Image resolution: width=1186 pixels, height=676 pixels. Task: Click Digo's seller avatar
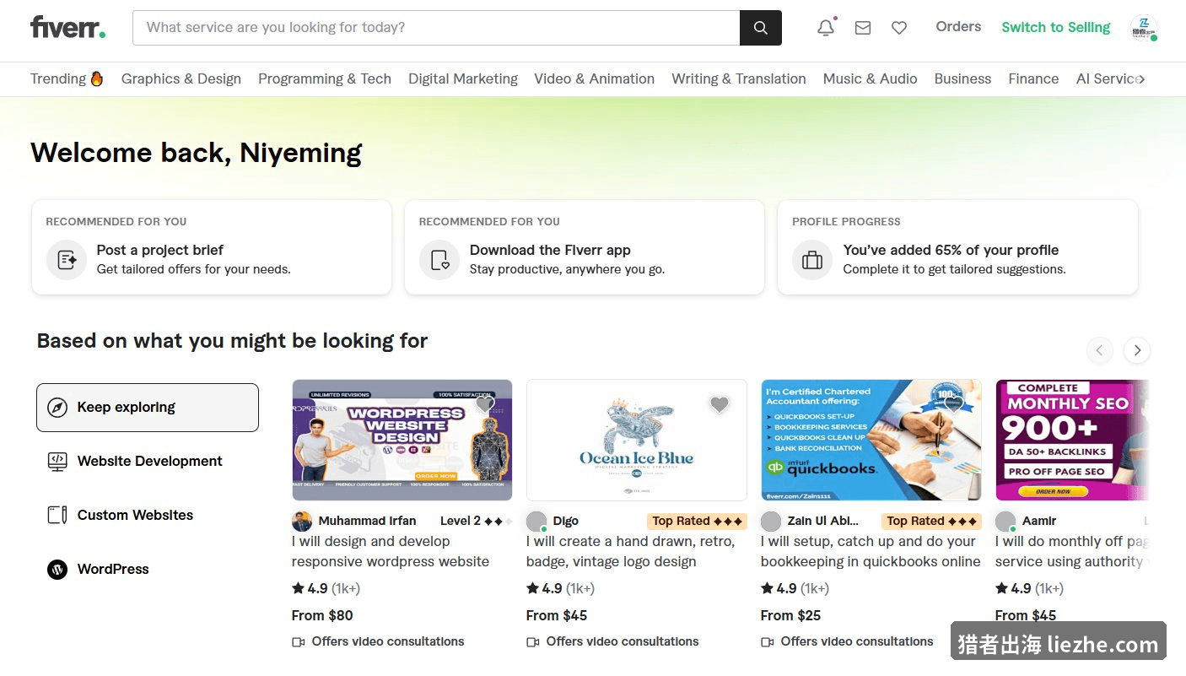tap(536, 521)
